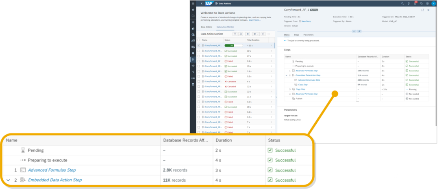439x189 pixels.
Task: Pin the detail header
Action: [359, 31]
